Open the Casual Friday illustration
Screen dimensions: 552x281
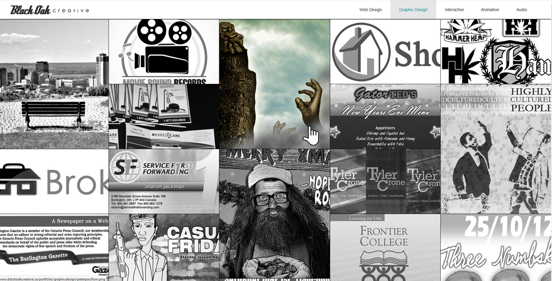coord(164,247)
